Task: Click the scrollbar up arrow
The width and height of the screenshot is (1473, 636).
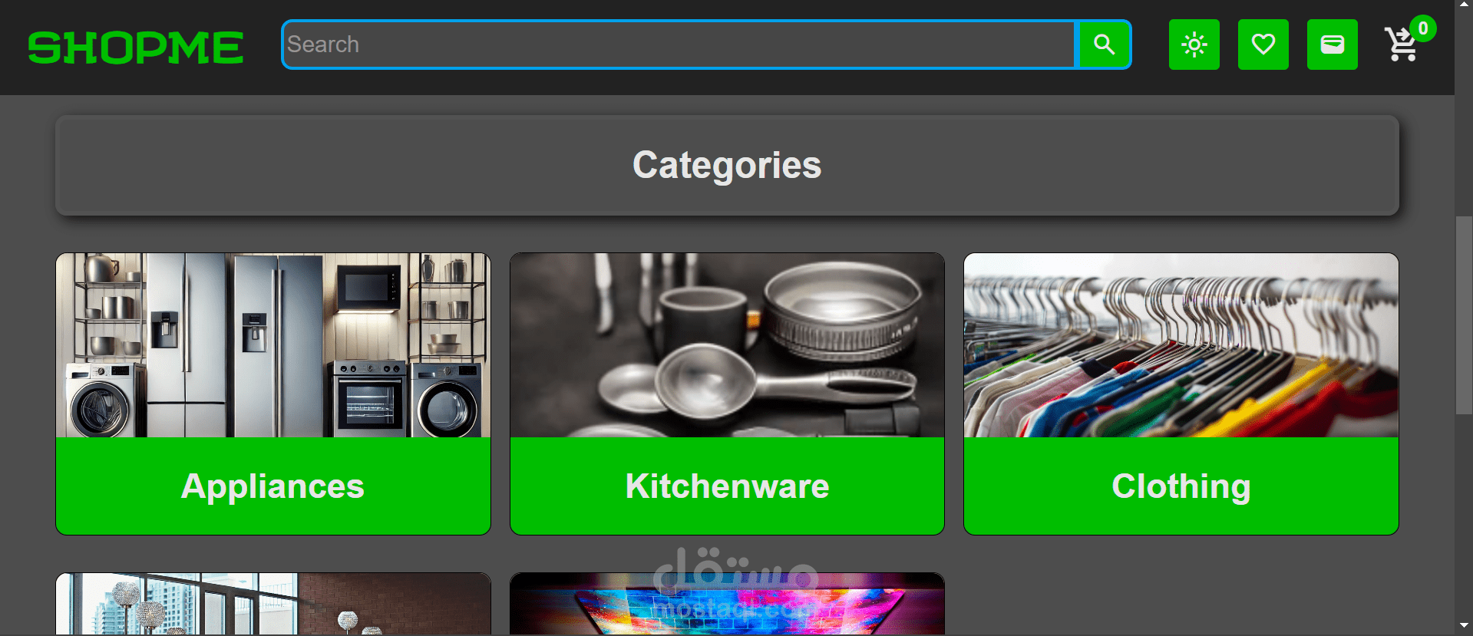Action: pyautogui.click(x=1464, y=6)
